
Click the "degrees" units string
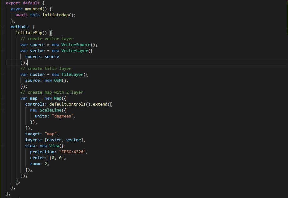point(63,116)
